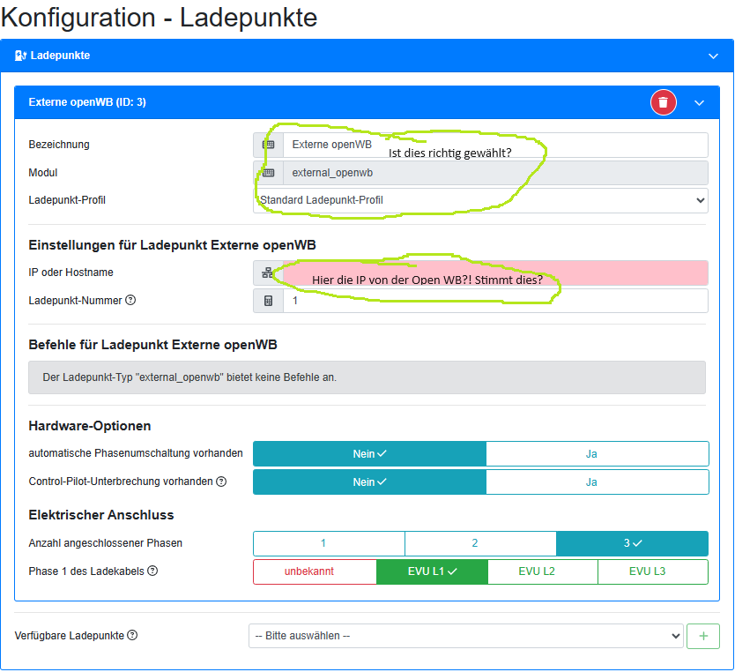Select 3 connected phases
This screenshot has height=672, width=735.
click(632, 543)
